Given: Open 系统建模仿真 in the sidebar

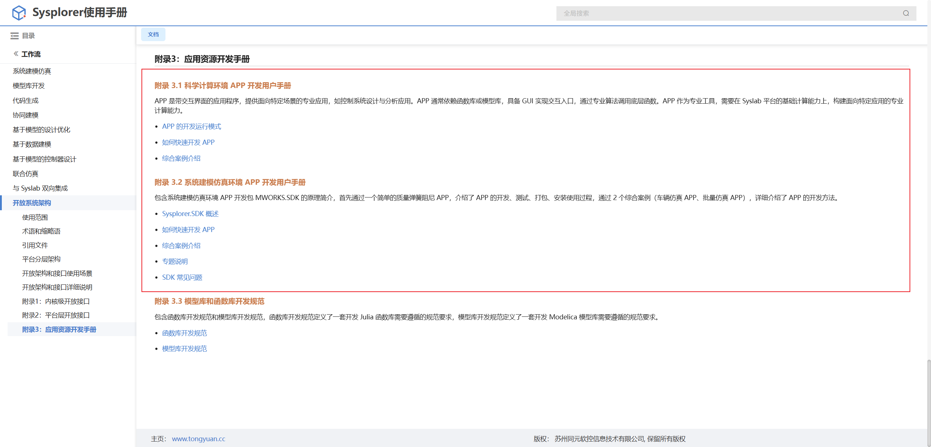Looking at the screenshot, I should coord(32,71).
